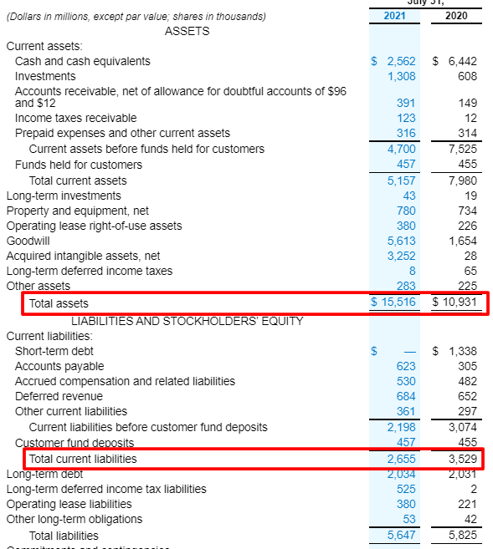This screenshot has width=493, height=549.
Task: Select deferred tax liabilities value 525
Action: (406, 490)
